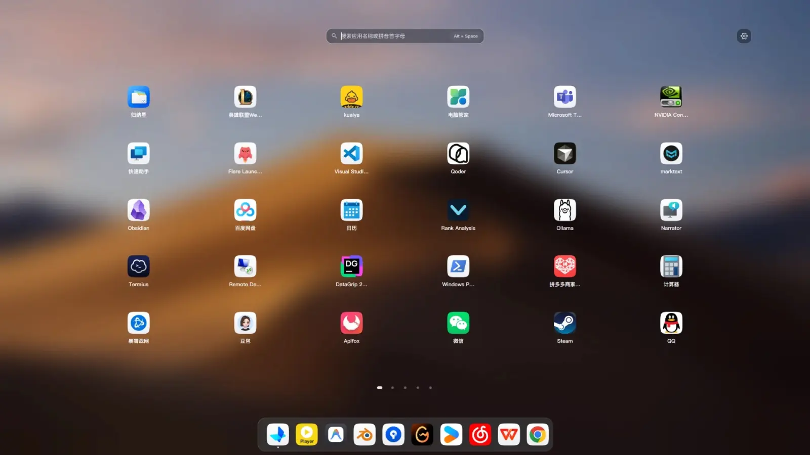Go to the second launcher page dot
The height and width of the screenshot is (455, 810).
[392, 388]
